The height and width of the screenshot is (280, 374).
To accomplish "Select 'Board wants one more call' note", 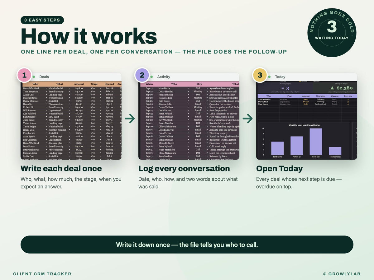I will pyautogui.click(x=223, y=92).
